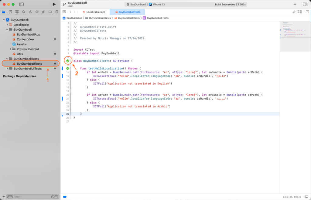Toggle the navigator sidebar visibility

pos(22,4)
